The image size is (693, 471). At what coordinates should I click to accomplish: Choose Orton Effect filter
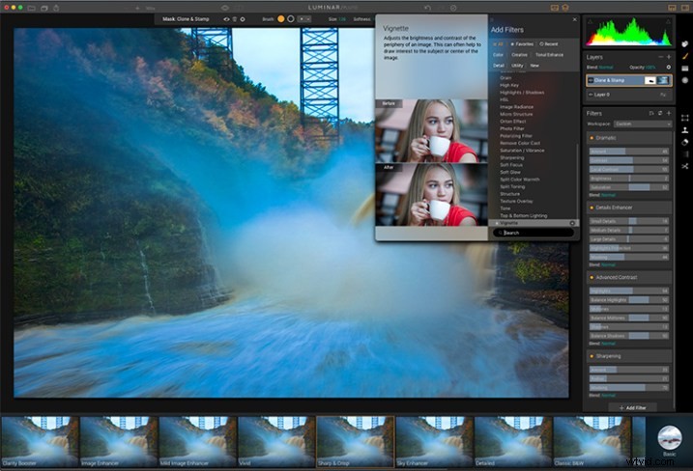click(x=512, y=122)
